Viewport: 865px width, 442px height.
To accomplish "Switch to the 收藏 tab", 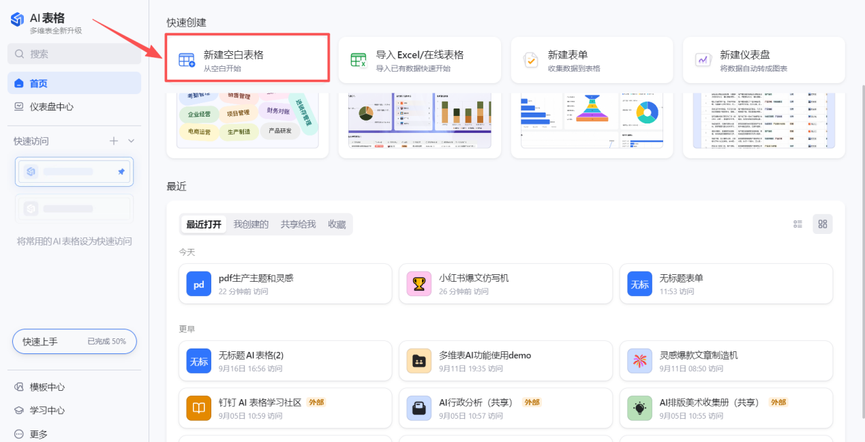I will (337, 224).
